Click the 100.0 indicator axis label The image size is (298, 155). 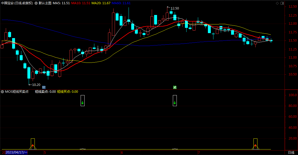(293, 95)
